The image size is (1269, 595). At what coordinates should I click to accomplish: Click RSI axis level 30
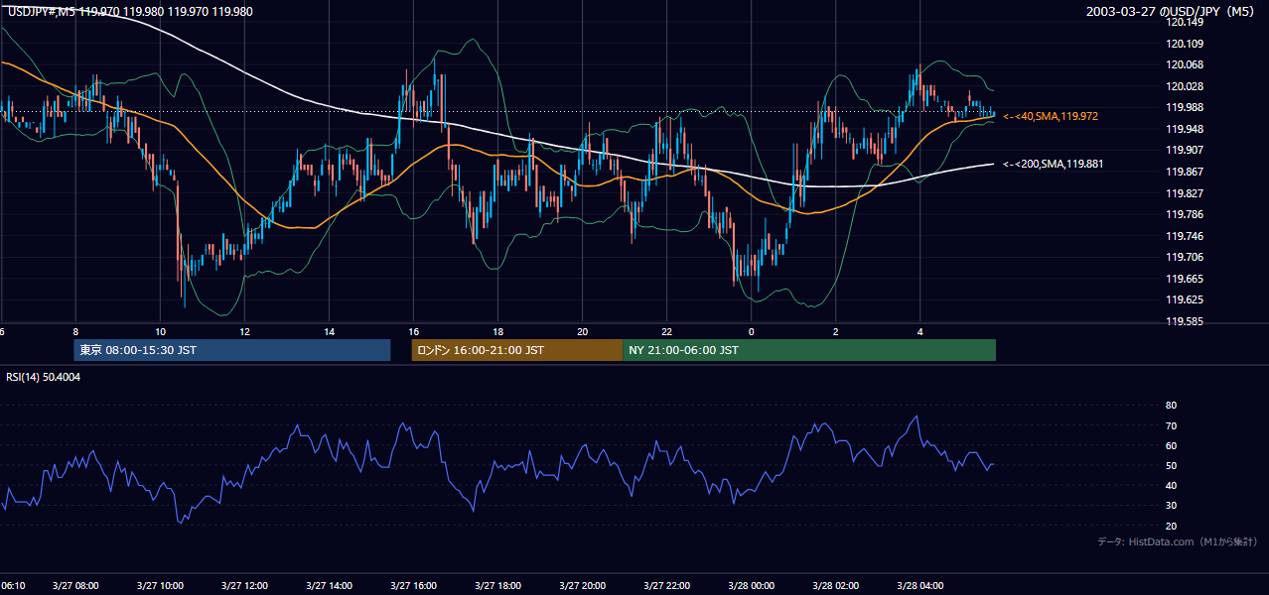[1171, 506]
